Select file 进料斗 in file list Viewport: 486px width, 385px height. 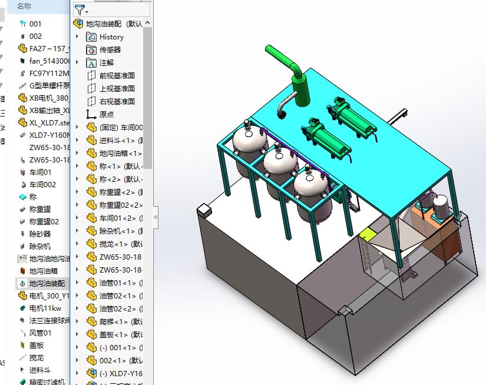(40, 370)
